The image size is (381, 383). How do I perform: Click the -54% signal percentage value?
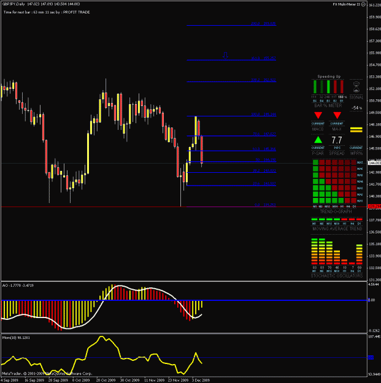coord(356,108)
